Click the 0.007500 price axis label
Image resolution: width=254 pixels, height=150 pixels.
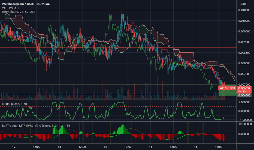pyautogui.click(x=244, y=74)
